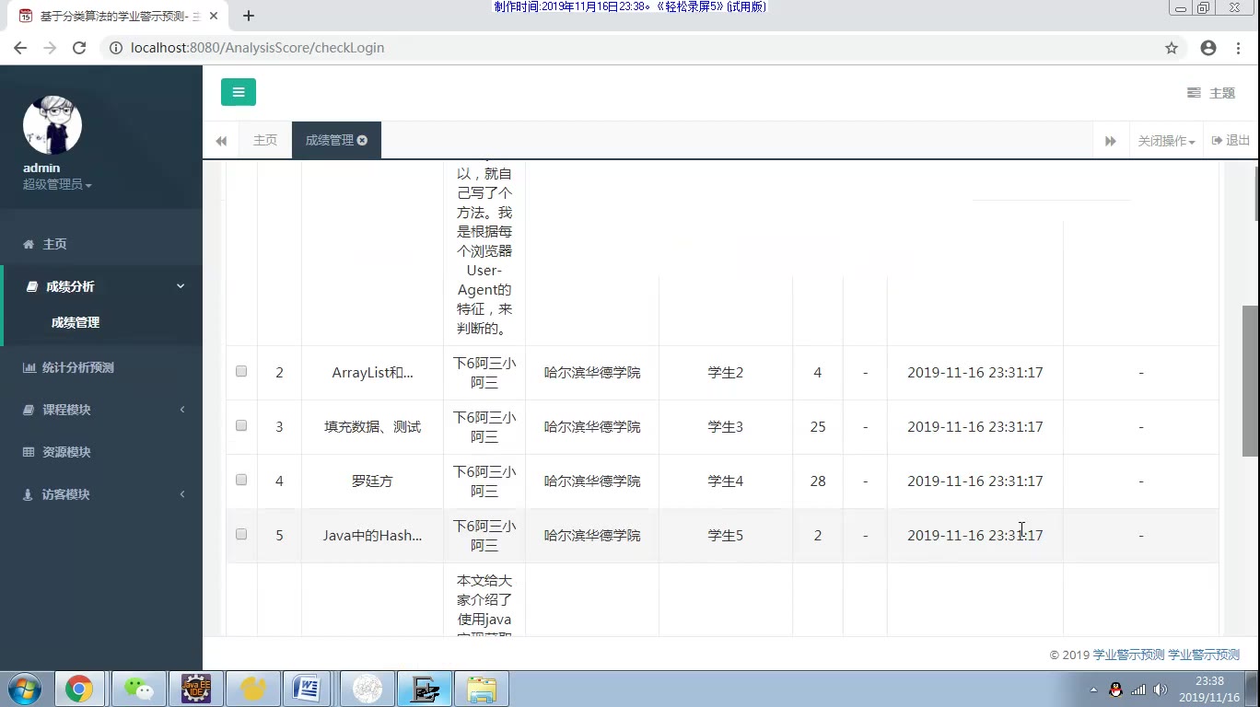Check the checkbox for row 2 ArrayList

(x=241, y=372)
